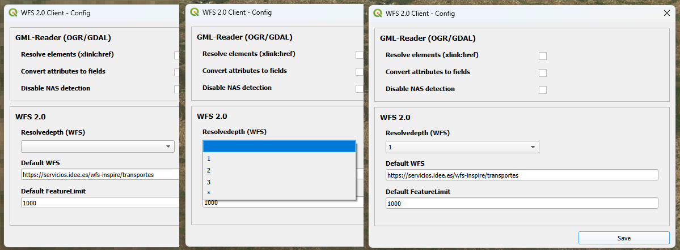The height and width of the screenshot is (250, 680).
Task: Focus the Default FeatureLimit field in the left window
Action: pos(100,203)
